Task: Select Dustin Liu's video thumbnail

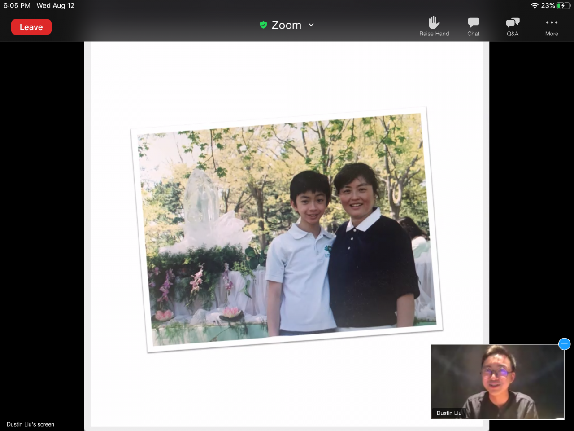Action: pos(497,382)
